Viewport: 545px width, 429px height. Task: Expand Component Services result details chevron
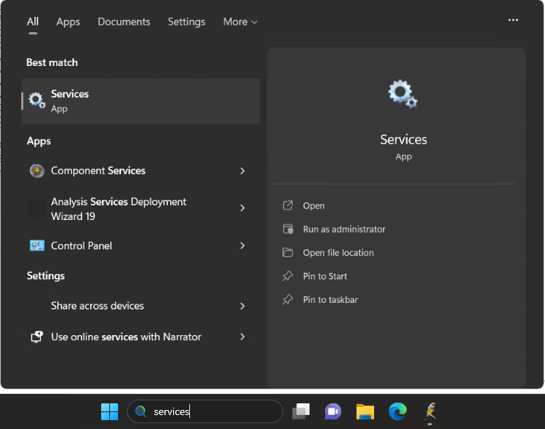pos(242,171)
